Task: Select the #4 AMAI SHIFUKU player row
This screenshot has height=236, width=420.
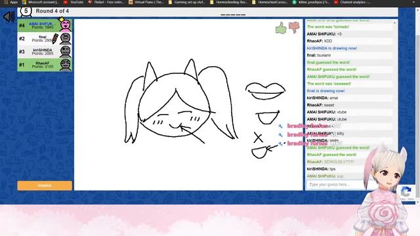Action: (x=45, y=26)
